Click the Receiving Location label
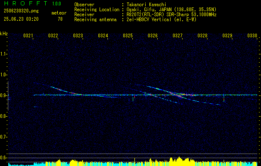The height and width of the screenshot is (166, 261). tap(97, 10)
